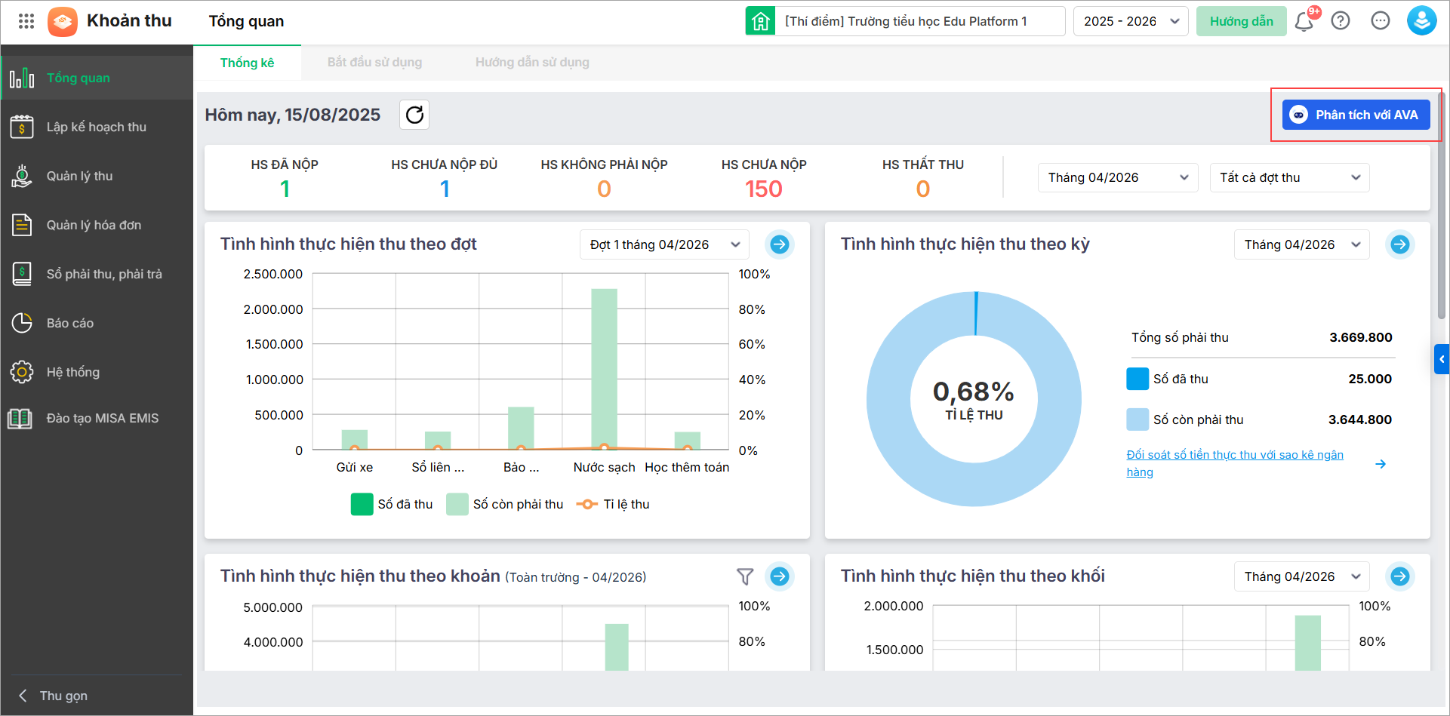Click the school house icon
The height and width of the screenshot is (716, 1450).
pyautogui.click(x=761, y=21)
